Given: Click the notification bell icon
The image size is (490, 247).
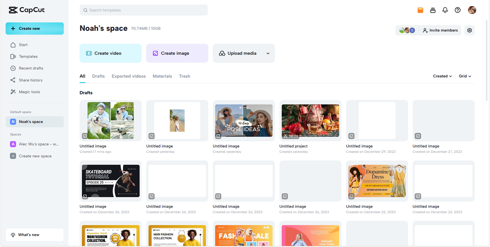Looking at the screenshot, I should point(445,10).
